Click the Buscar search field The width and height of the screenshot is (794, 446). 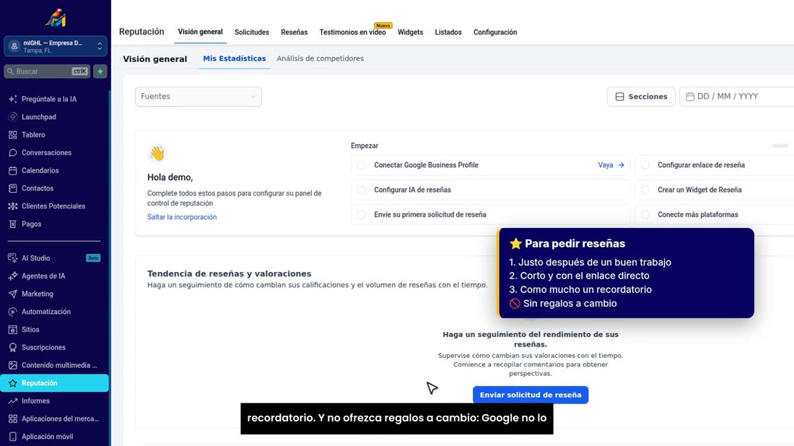click(x=47, y=71)
